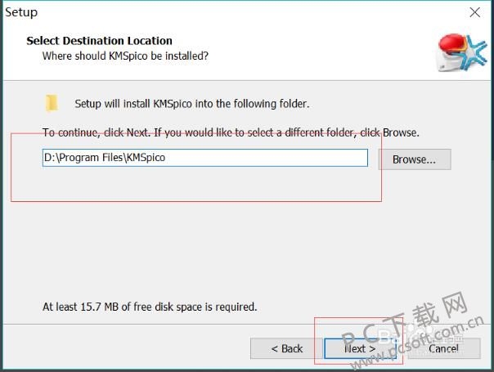Go back with the < Back button

(286, 348)
